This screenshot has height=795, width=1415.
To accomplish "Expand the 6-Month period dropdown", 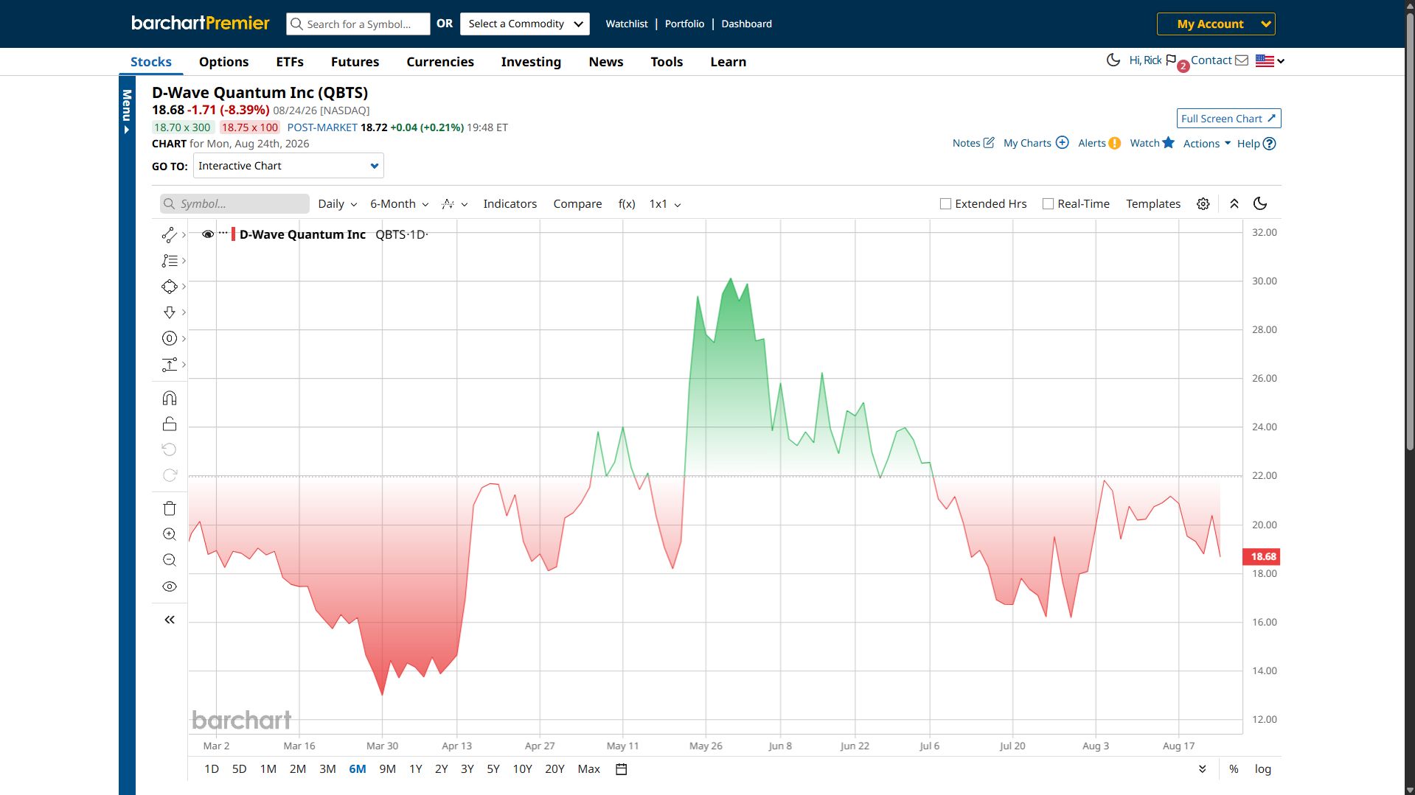I will [x=399, y=204].
